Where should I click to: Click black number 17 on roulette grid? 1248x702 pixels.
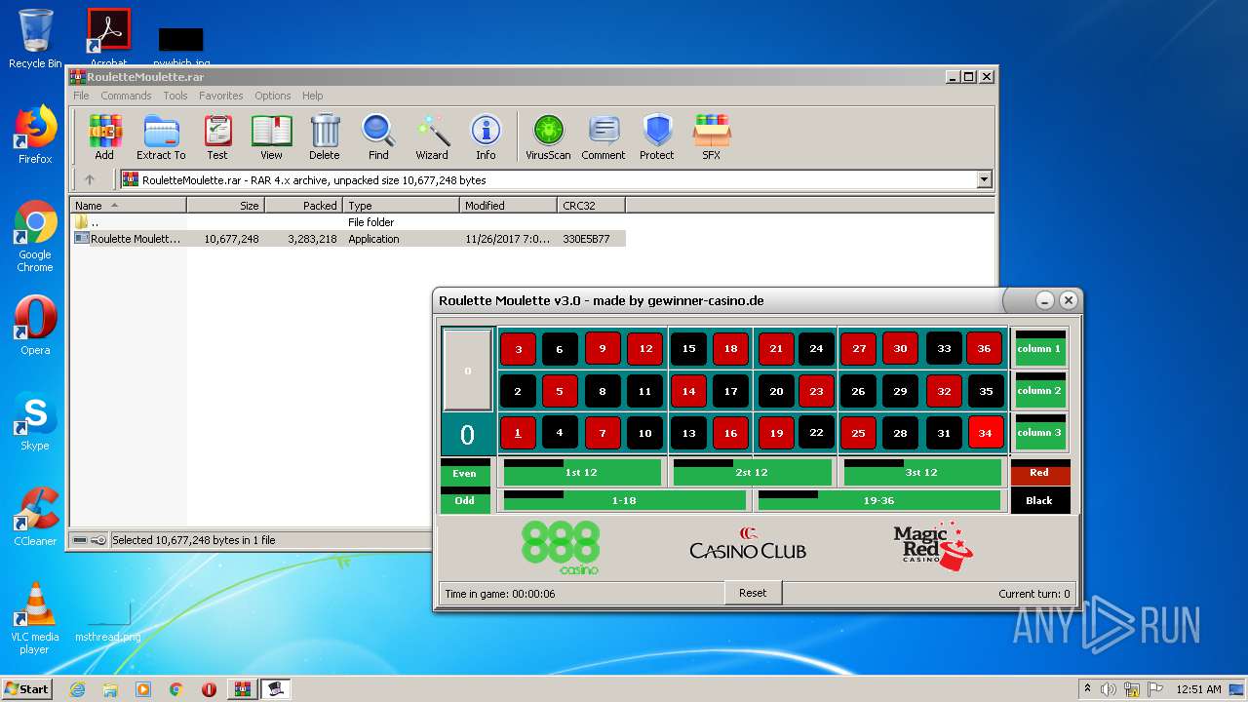click(731, 391)
